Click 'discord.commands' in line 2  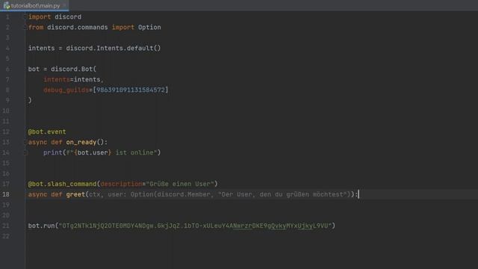tap(78, 28)
